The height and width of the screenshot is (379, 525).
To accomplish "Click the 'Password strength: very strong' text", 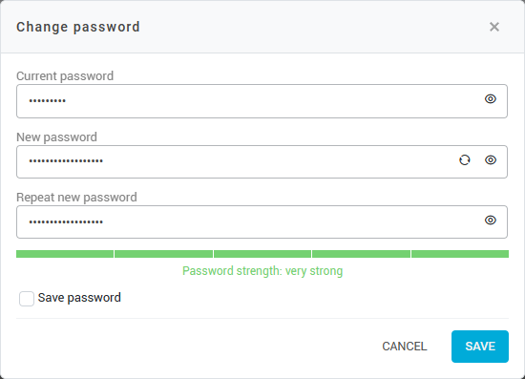I will 262,271.
